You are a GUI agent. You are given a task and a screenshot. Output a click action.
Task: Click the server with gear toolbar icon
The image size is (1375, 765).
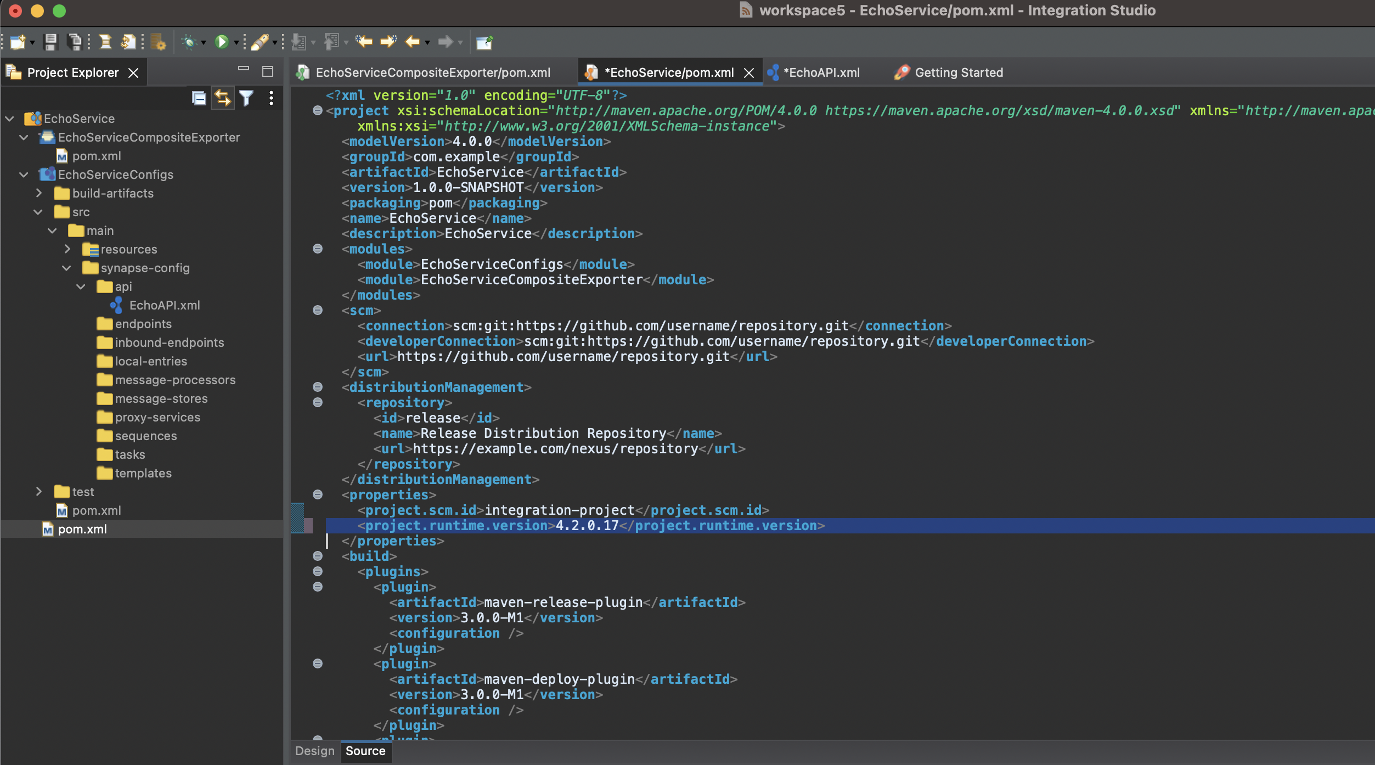(158, 42)
